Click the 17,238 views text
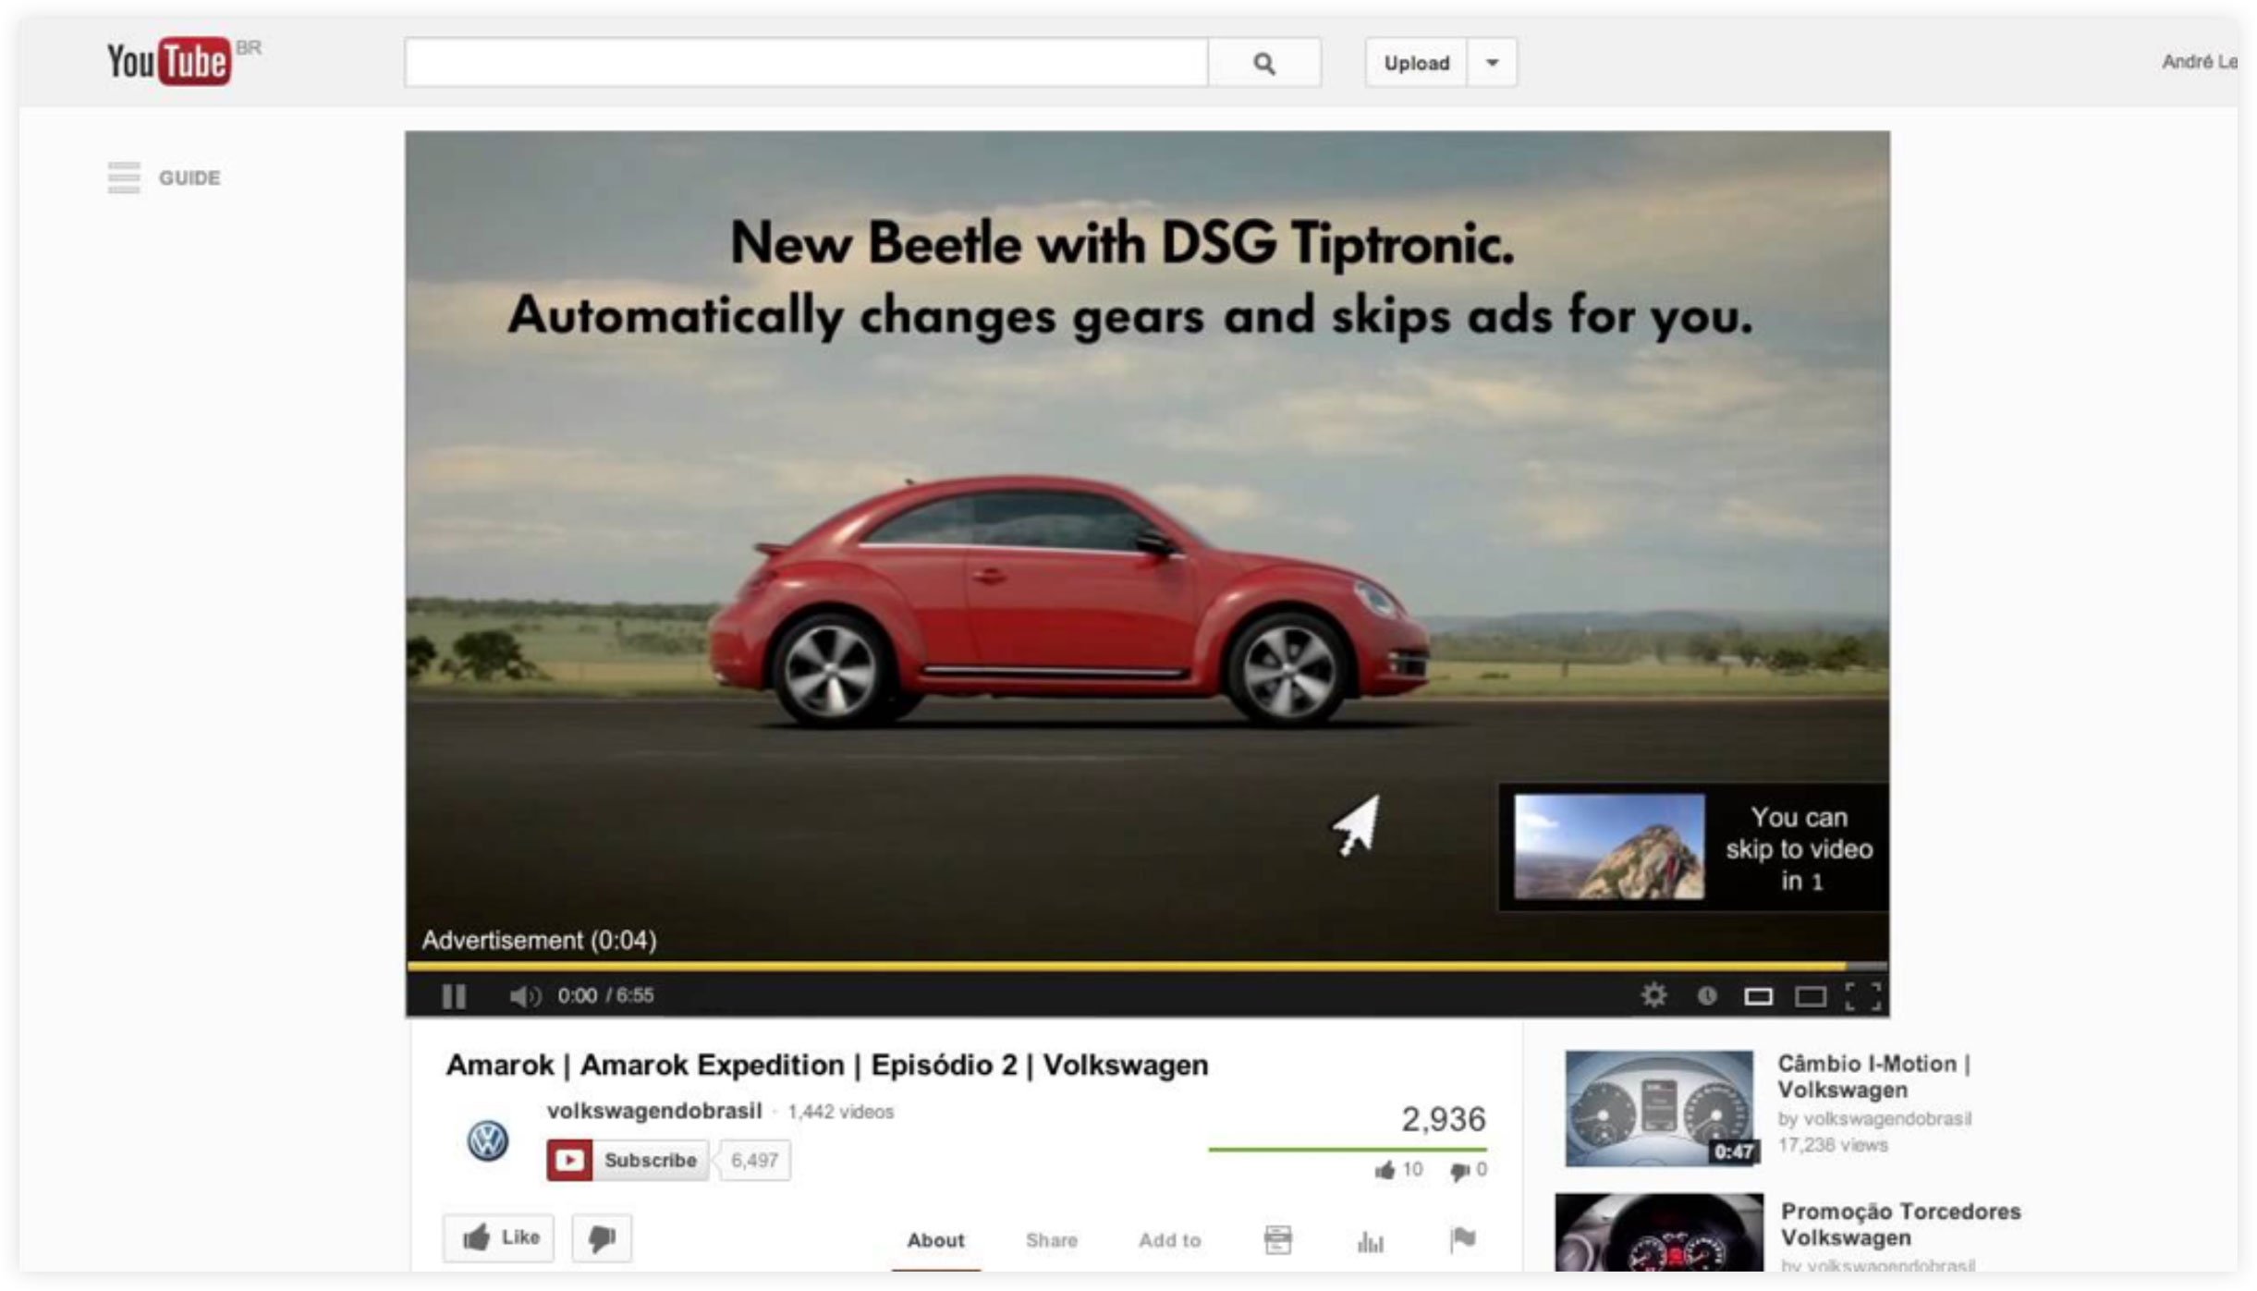This screenshot has width=2257, height=1291. tap(1832, 1145)
